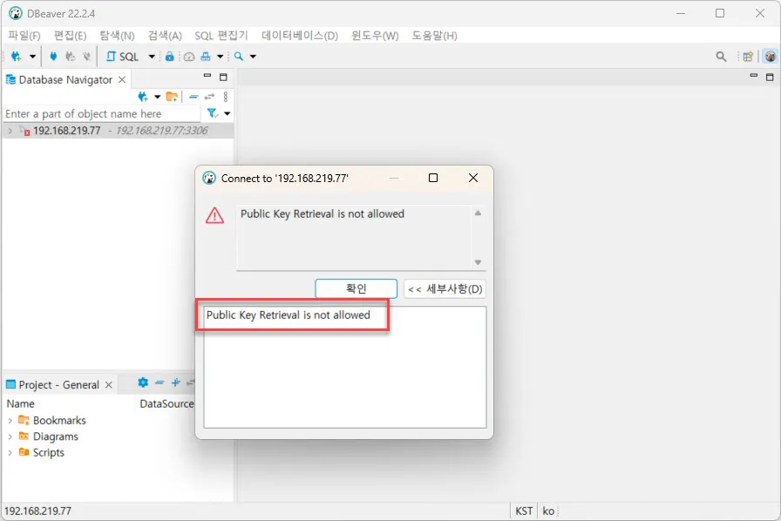Click the network data transfer icon
Viewport: 781px width, 521px height.
tap(206, 56)
